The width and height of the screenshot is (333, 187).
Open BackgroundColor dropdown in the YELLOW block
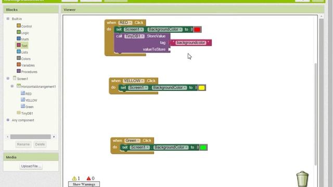(170, 88)
